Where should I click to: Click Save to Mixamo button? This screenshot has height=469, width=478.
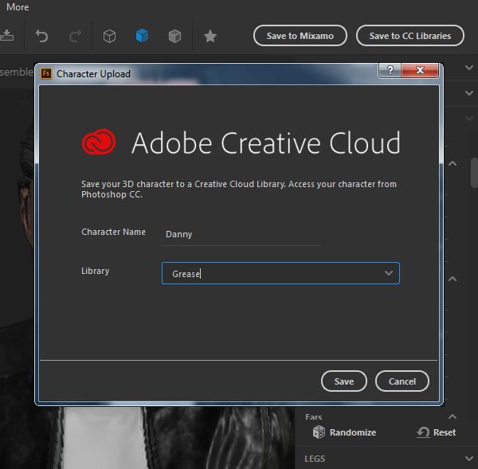click(x=300, y=36)
